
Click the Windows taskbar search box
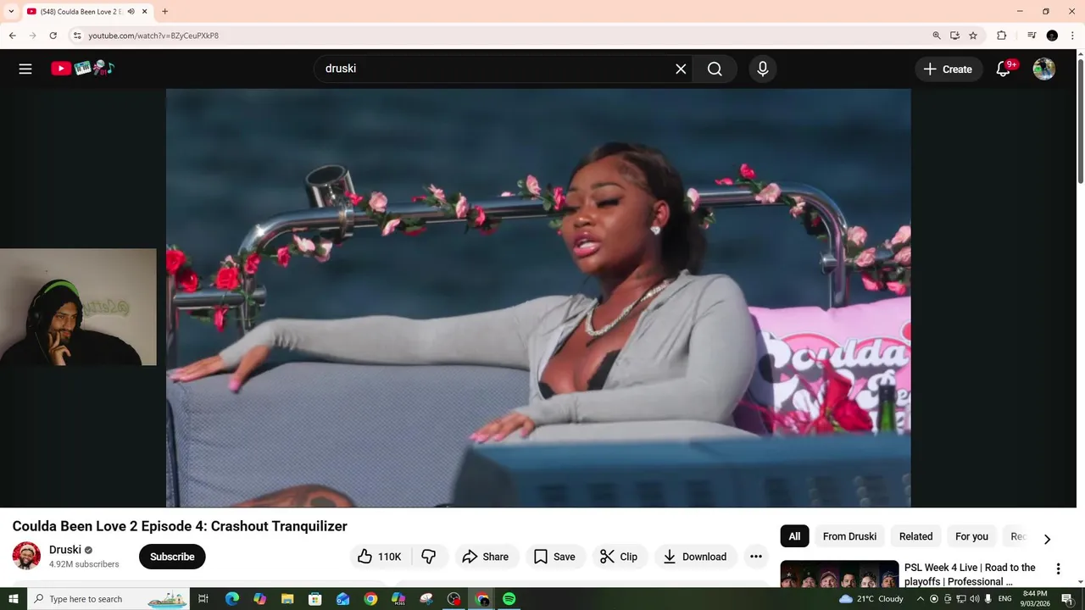pos(110,599)
